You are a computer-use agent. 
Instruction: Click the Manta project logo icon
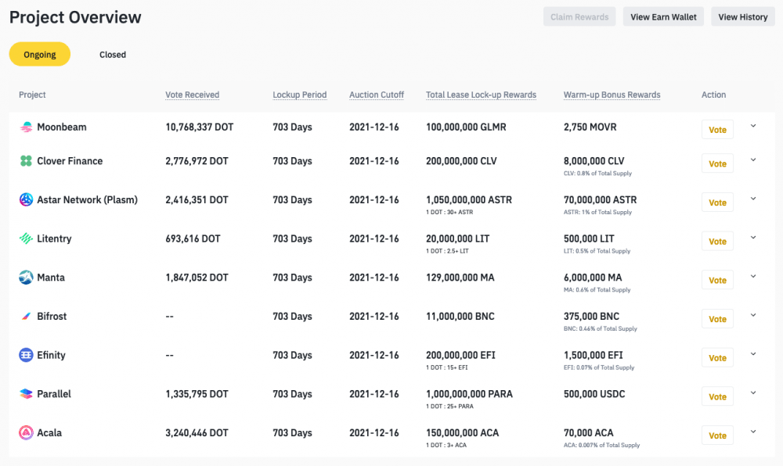(26, 277)
